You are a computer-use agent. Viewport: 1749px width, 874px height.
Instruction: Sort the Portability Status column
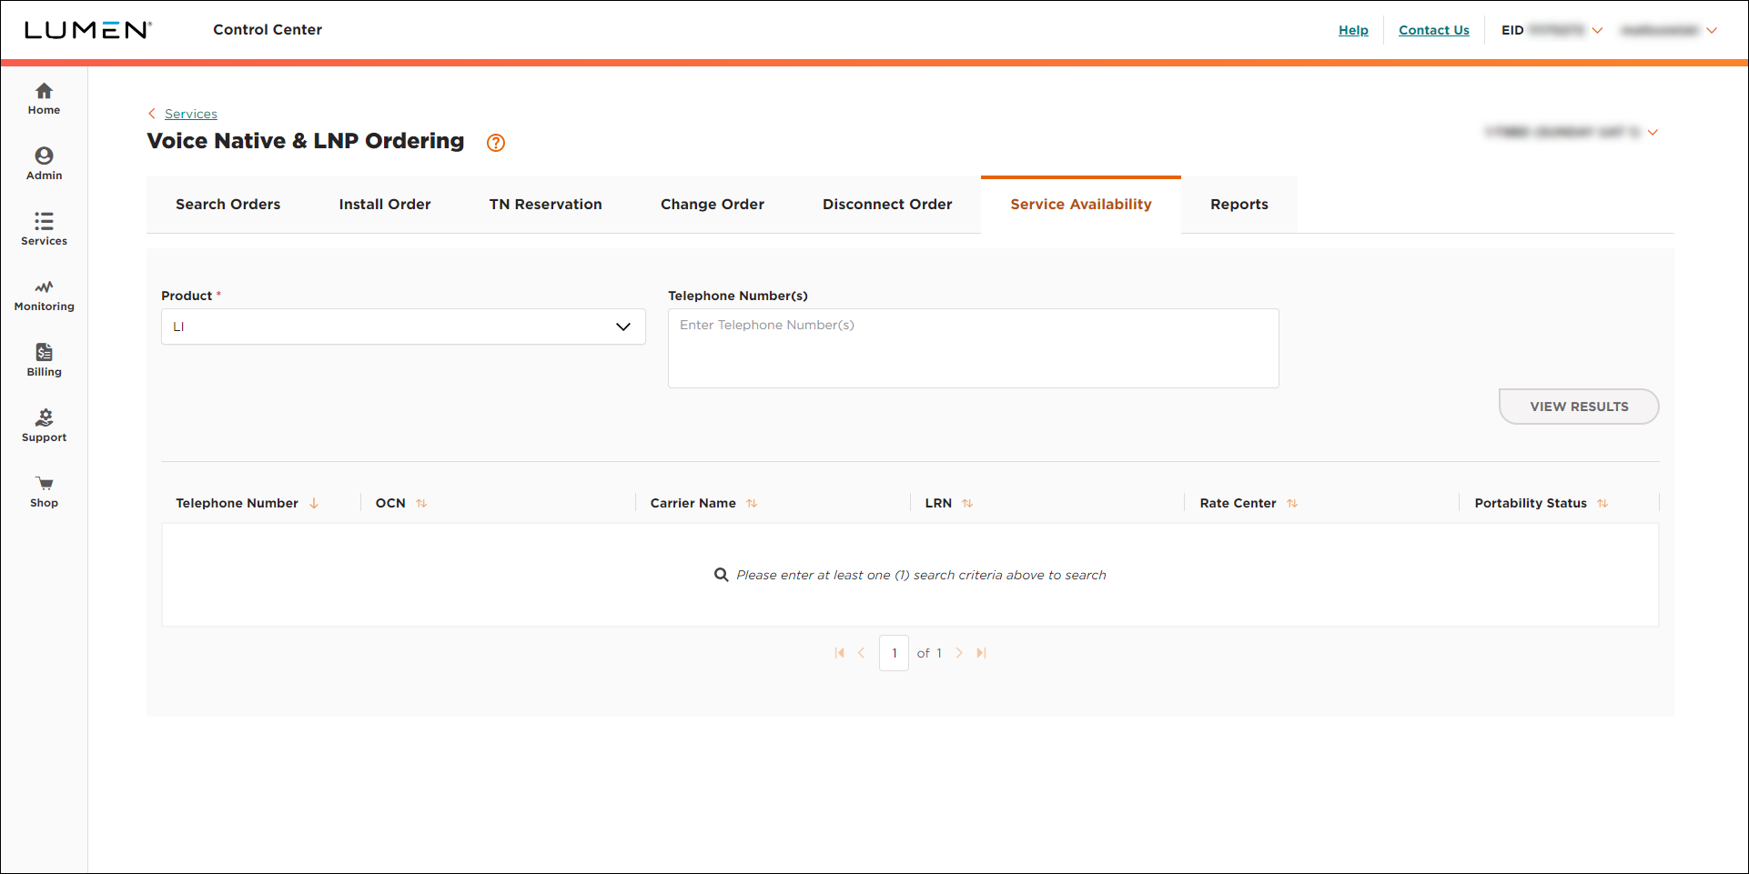1602,503
